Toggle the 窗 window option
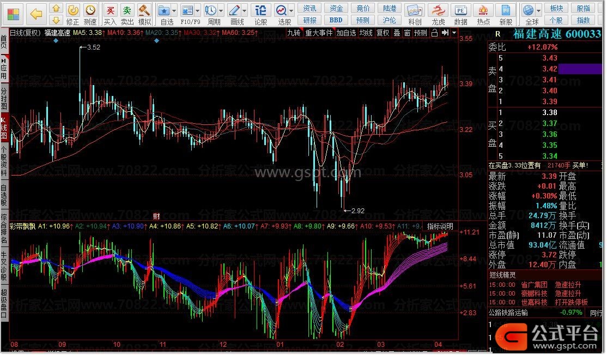 [407, 33]
